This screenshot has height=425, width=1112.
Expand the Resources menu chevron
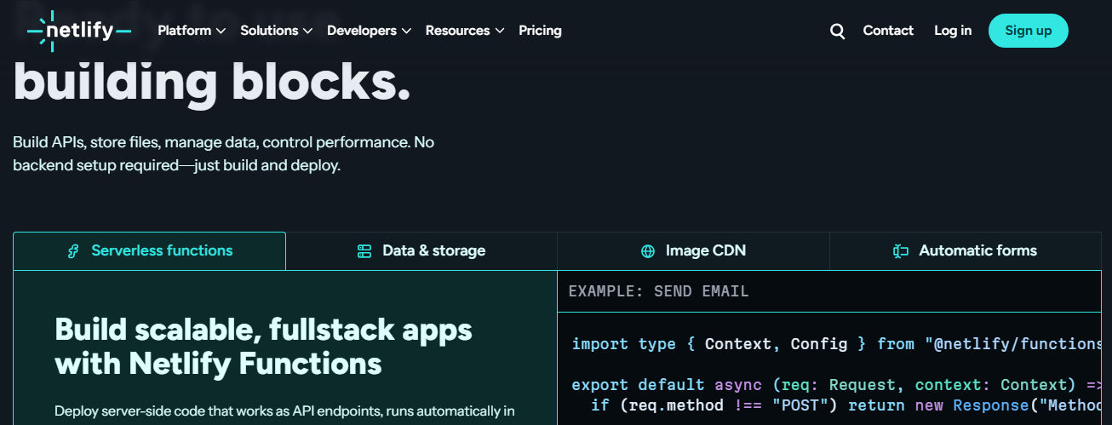[499, 32]
